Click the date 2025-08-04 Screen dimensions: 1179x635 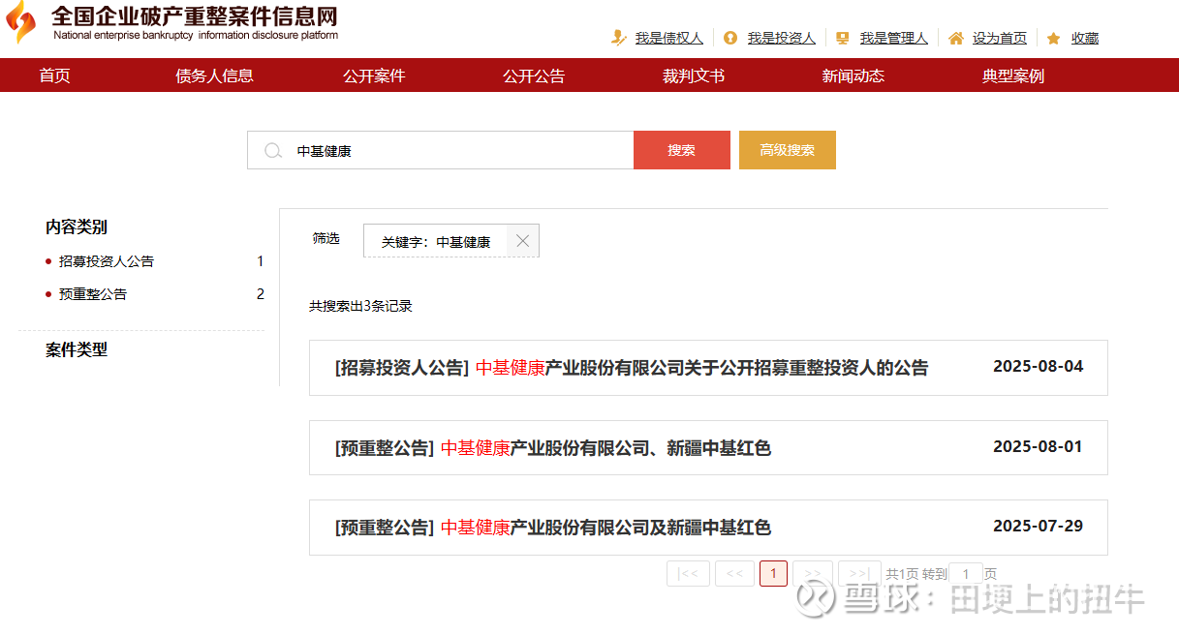(1039, 367)
